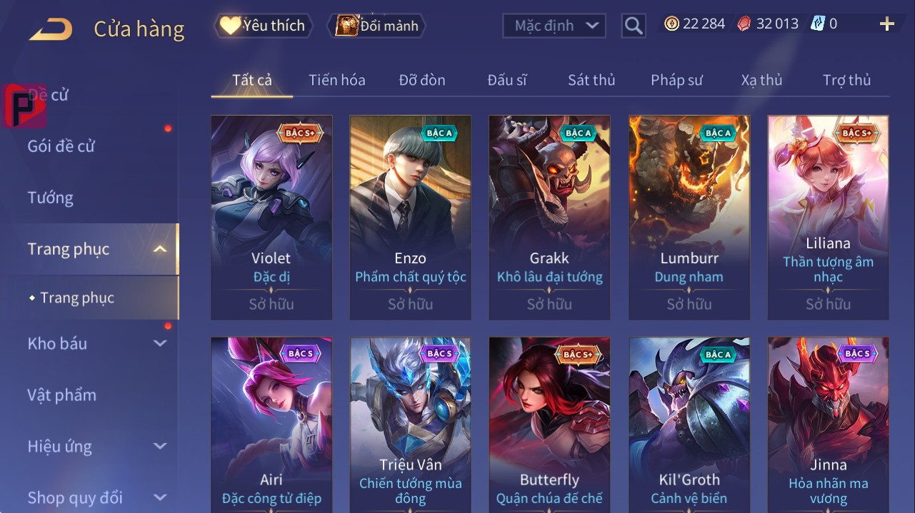Open the Liliana Thần tượng âm nhạc card
The width and height of the screenshot is (915, 513).
point(829,217)
